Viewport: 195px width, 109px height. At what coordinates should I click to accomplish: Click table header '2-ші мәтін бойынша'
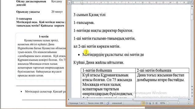pos(154,71)
